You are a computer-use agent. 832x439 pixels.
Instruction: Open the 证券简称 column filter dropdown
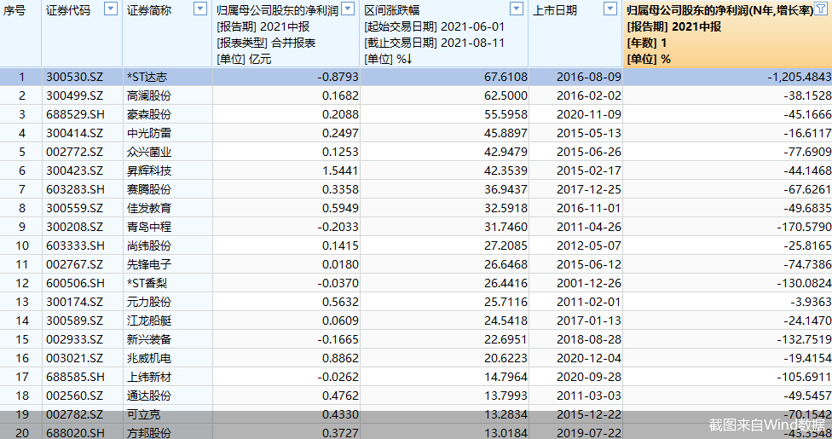point(200,9)
